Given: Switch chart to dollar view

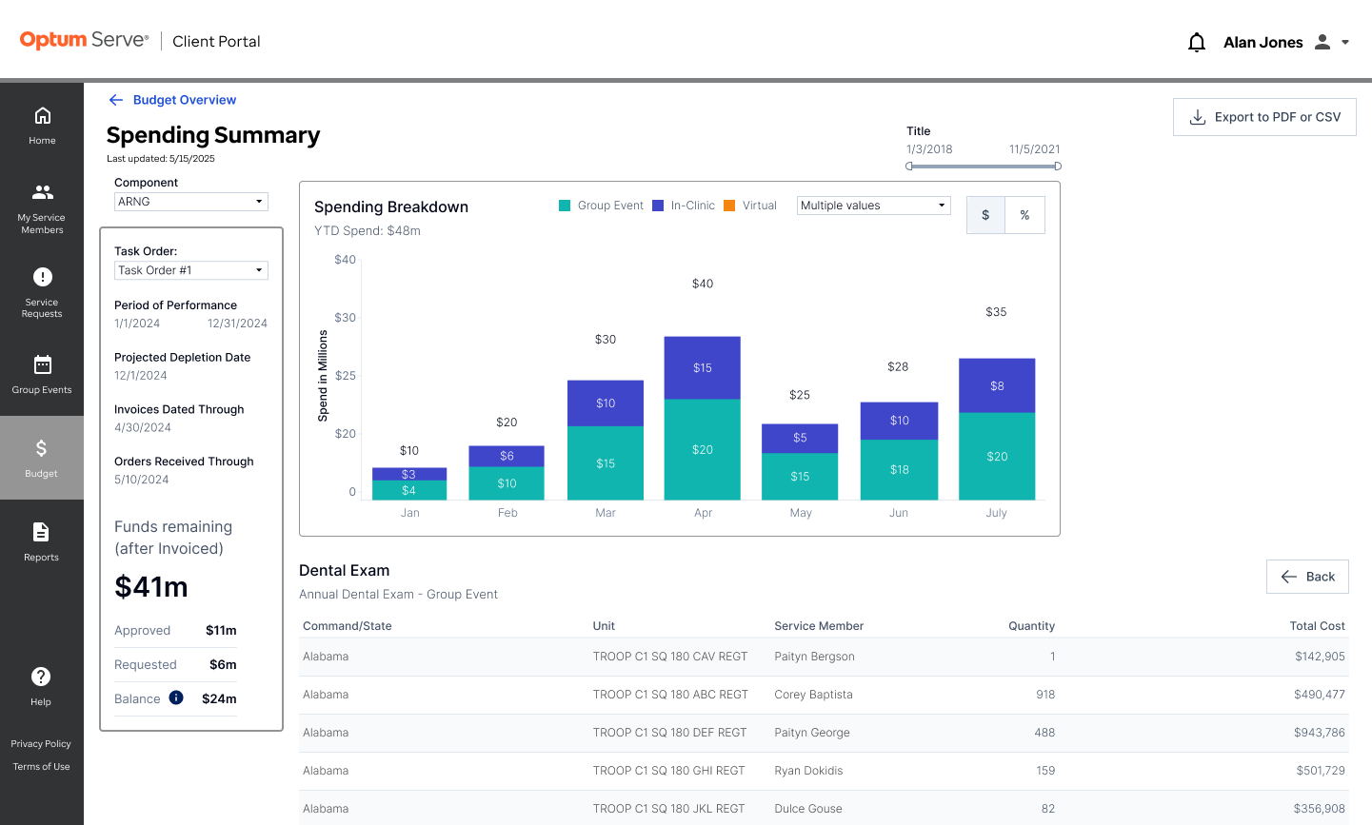Looking at the screenshot, I should click(x=985, y=215).
